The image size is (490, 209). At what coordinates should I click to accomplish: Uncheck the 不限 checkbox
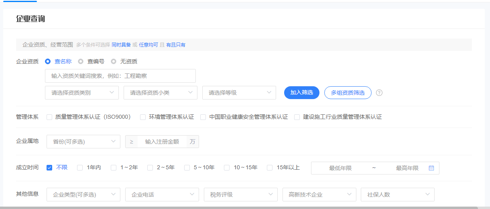click(x=49, y=168)
